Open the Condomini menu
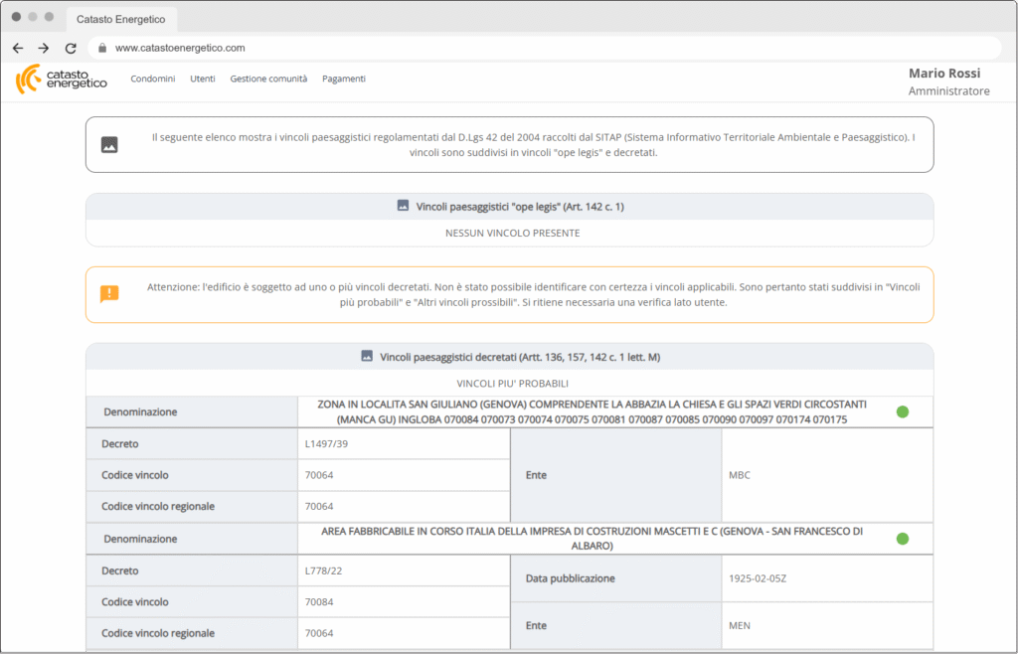 coord(152,79)
